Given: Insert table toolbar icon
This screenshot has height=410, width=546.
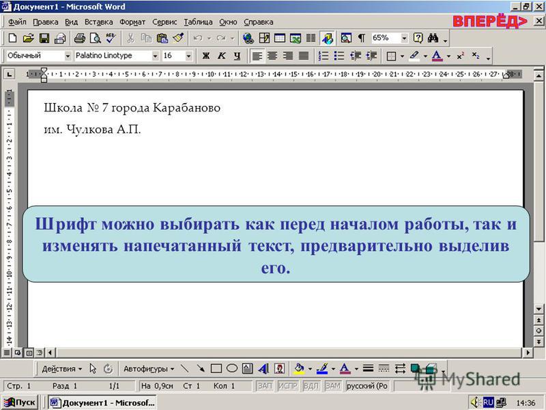Looking at the screenshot, I should [x=280, y=38].
